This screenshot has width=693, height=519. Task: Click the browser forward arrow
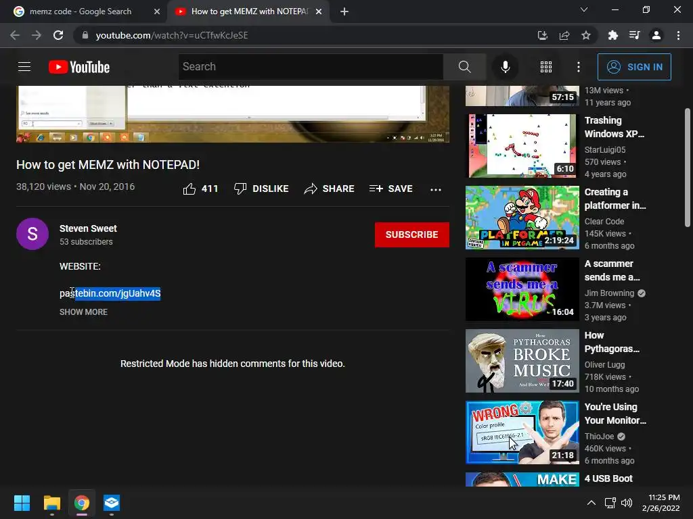point(37,35)
